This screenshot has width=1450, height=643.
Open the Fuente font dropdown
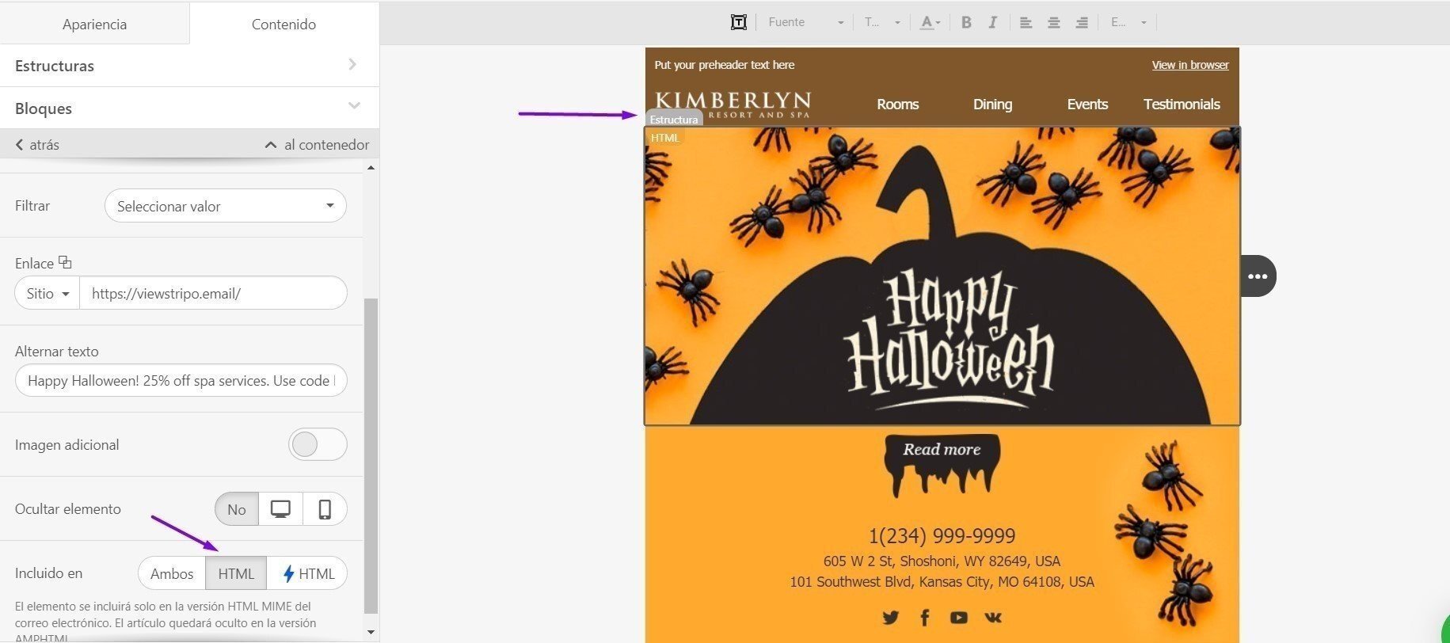(805, 22)
